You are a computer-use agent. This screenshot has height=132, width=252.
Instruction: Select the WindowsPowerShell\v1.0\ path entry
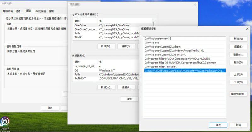(184, 51)
